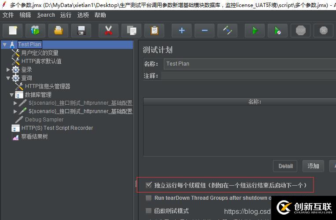Open the 选项 menu
Screen dimensions: 336x220
(83, 15)
